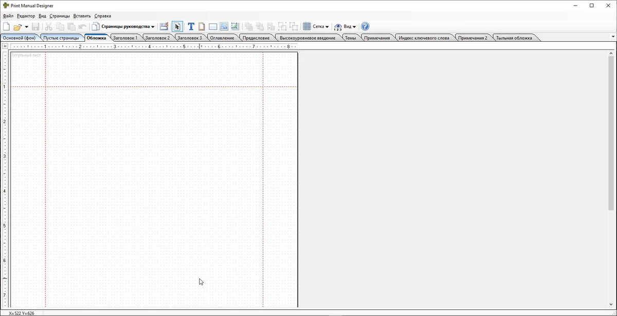Switch to the Пустые страницы tab
This screenshot has width=617, height=316.
[x=61, y=38]
